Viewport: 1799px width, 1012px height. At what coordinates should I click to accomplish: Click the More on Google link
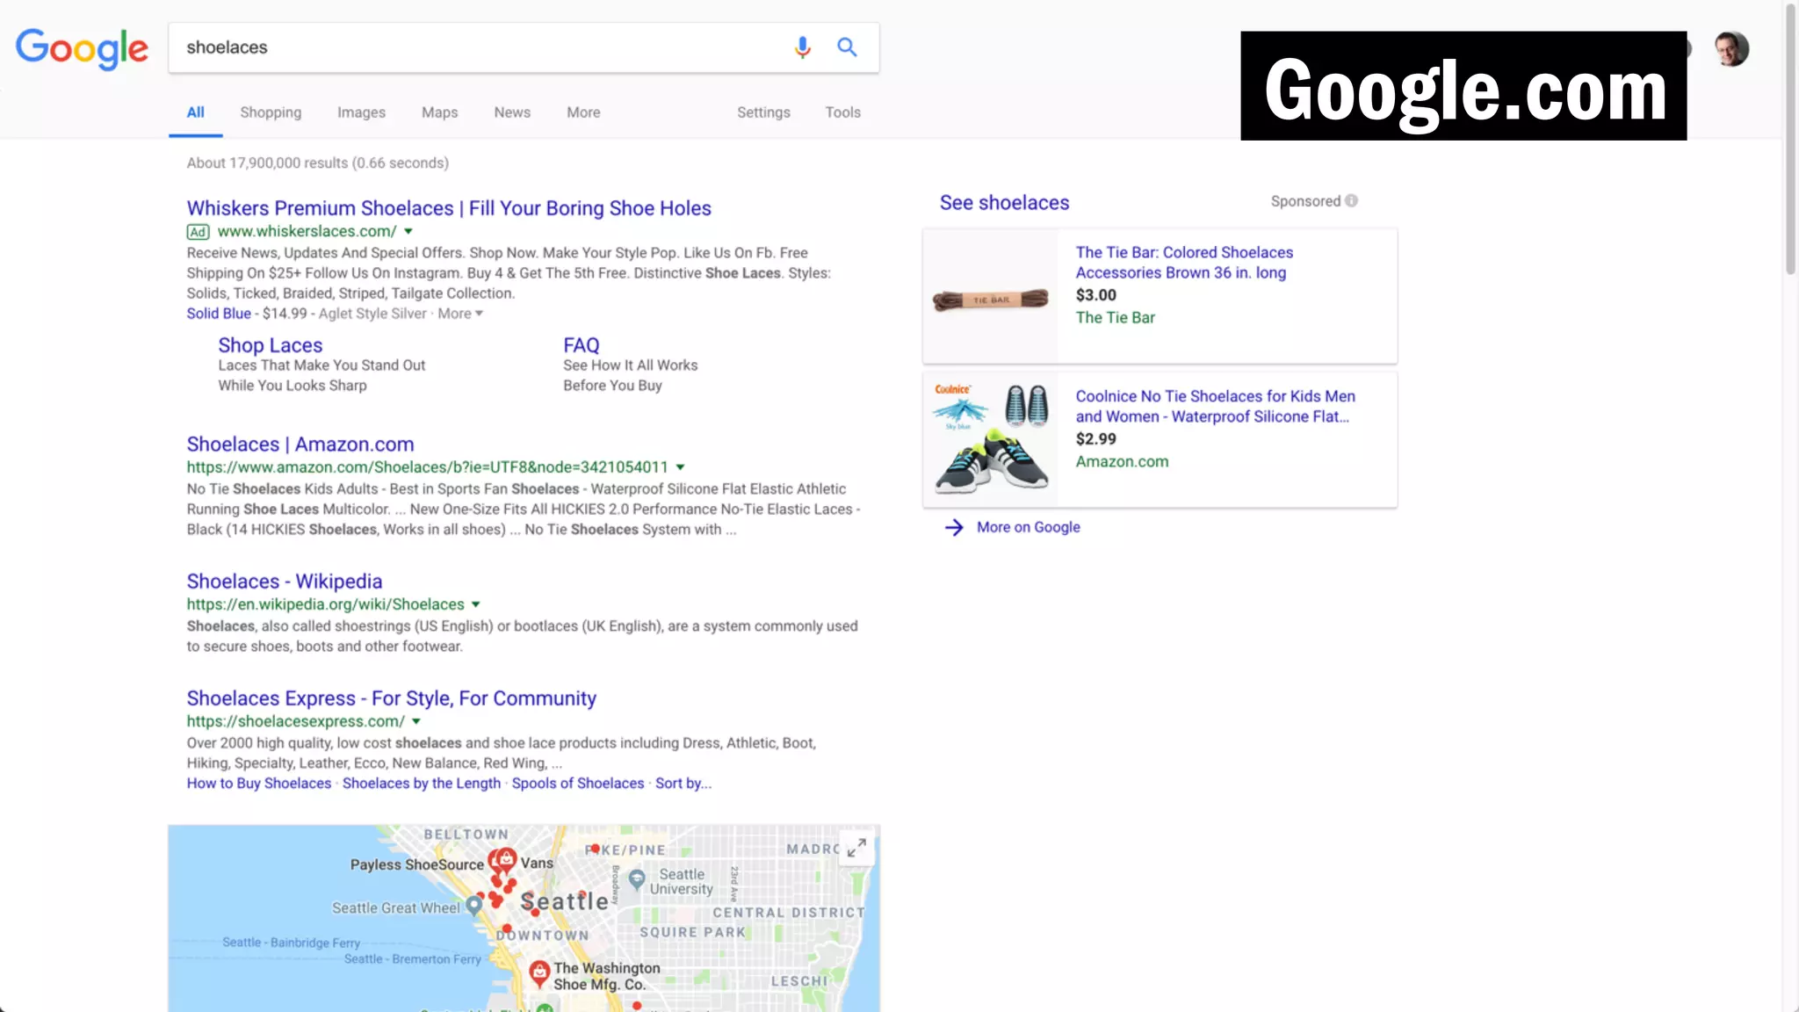coord(1028,527)
